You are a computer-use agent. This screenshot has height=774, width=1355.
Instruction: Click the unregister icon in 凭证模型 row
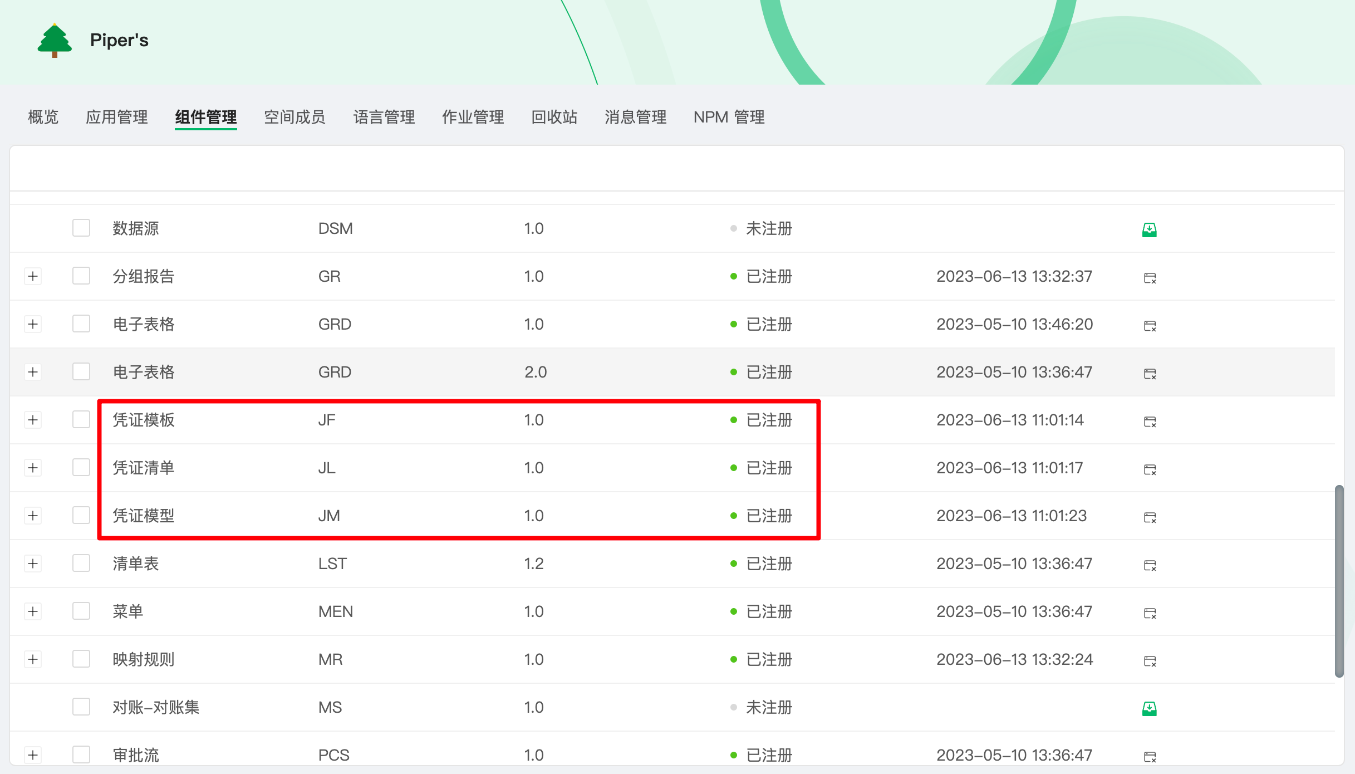(1150, 517)
